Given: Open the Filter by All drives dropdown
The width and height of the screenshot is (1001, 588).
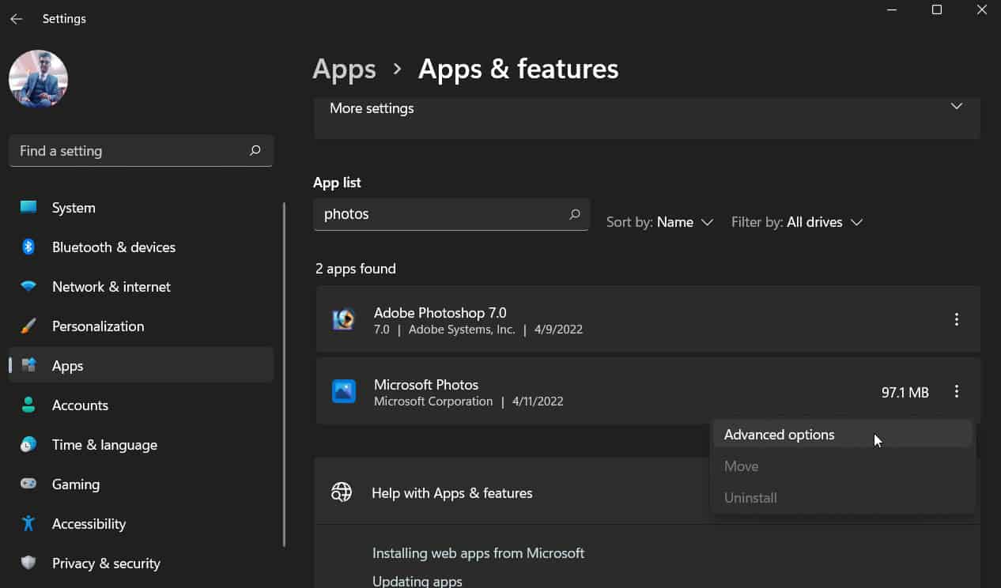Looking at the screenshot, I should coord(796,223).
